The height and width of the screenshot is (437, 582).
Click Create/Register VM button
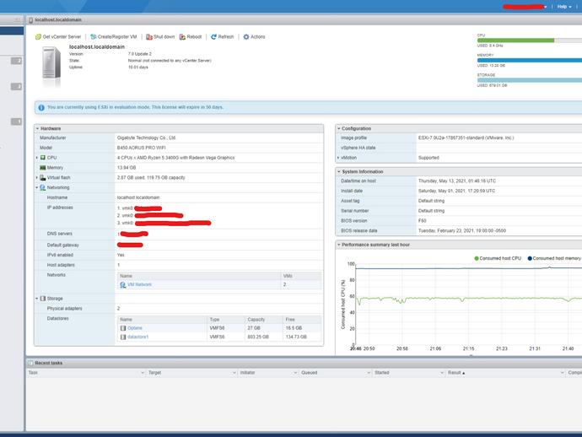(114, 37)
